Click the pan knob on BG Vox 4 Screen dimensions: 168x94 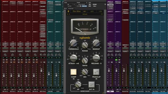tap(20, 55)
